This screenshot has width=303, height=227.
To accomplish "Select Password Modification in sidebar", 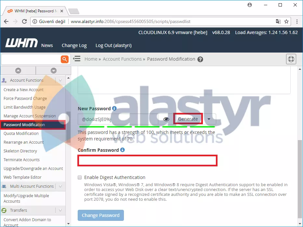I will tap(33, 125).
